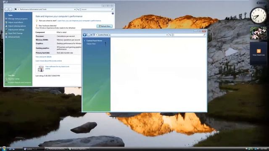Click the volume icon in system tray
This screenshot has height=151, width=269.
click(258, 149)
